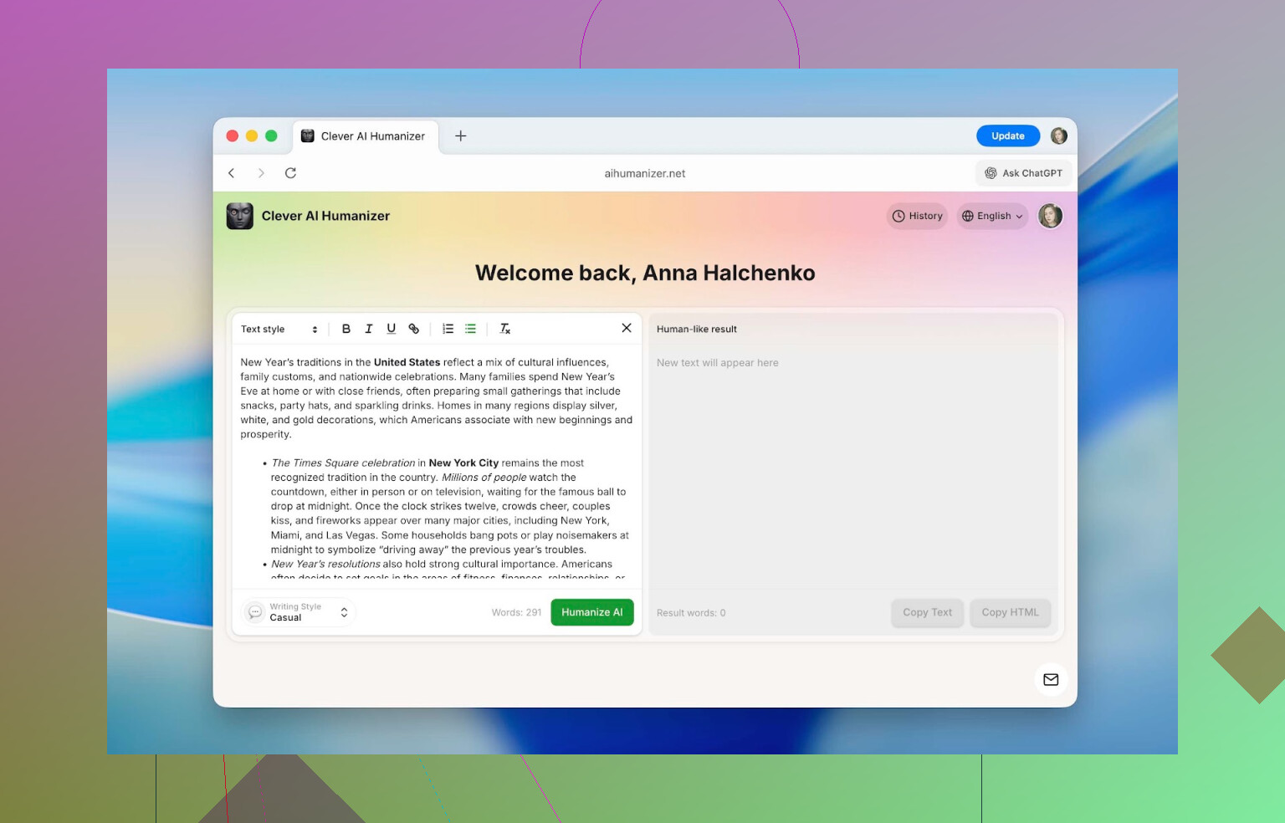Open the mail contact icon
Screen dimensions: 1285x823
pos(1051,679)
